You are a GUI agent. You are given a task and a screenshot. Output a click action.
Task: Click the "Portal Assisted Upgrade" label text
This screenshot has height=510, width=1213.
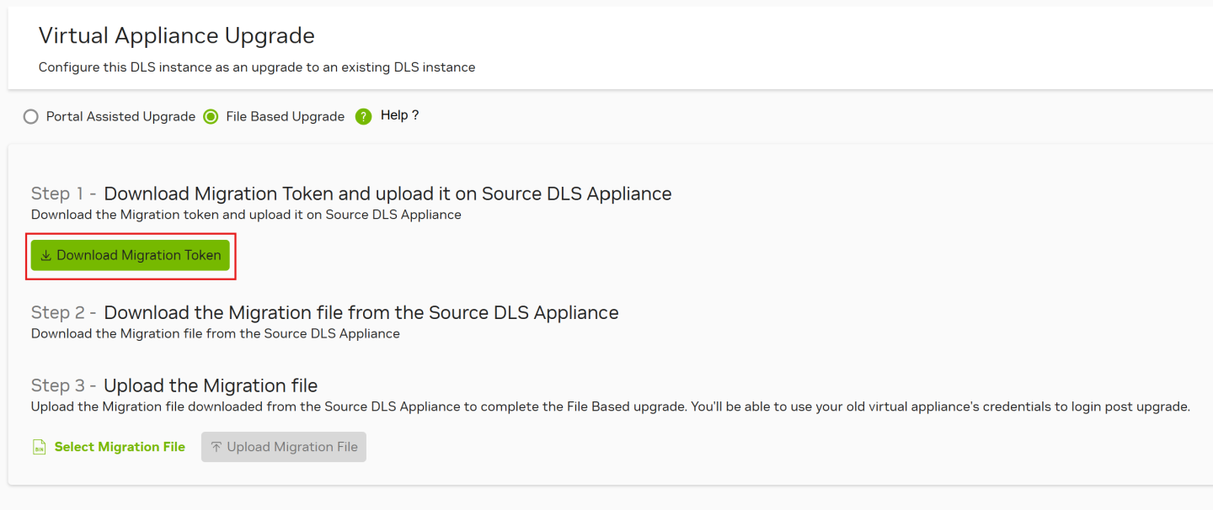[120, 117]
